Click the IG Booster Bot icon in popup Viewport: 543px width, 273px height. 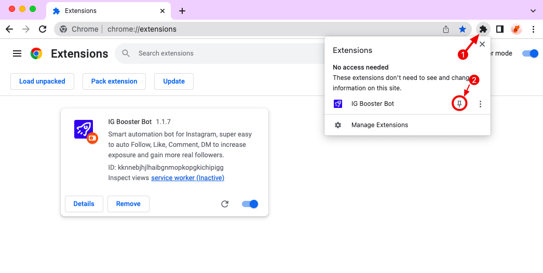338,104
